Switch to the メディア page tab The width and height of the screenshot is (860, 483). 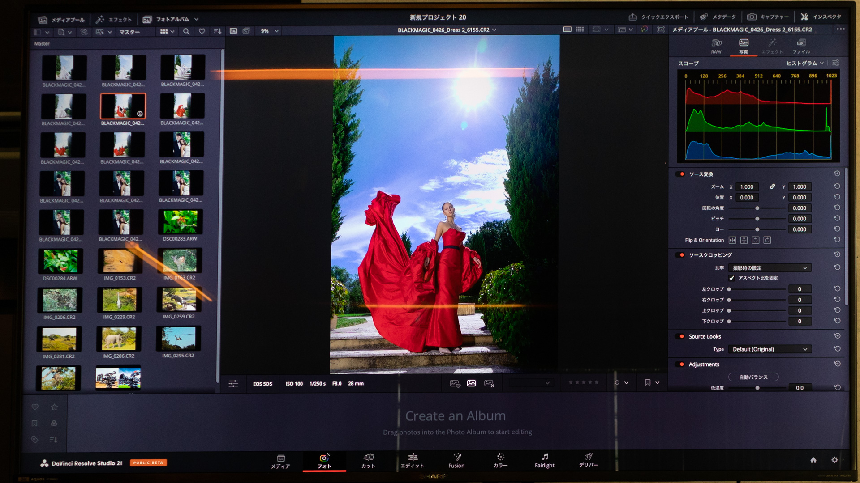pyautogui.click(x=280, y=461)
